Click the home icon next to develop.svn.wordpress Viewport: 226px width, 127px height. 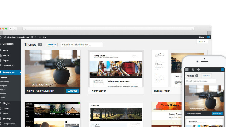point(5,37)
